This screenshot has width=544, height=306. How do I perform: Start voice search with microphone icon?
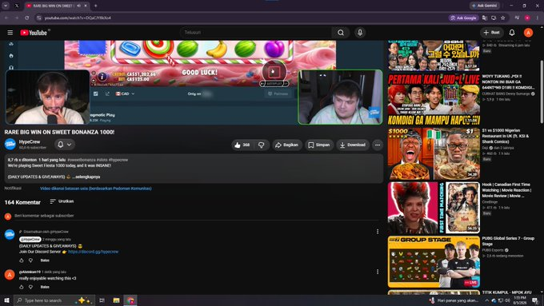360,33
